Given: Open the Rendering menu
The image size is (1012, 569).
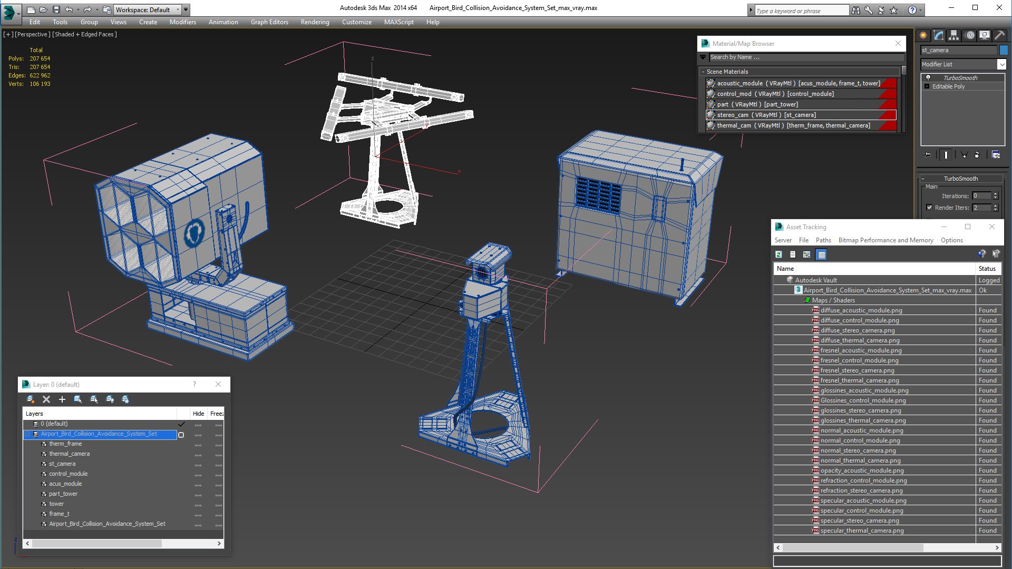Looking at the screenshot, I should (x=315, y=22).
